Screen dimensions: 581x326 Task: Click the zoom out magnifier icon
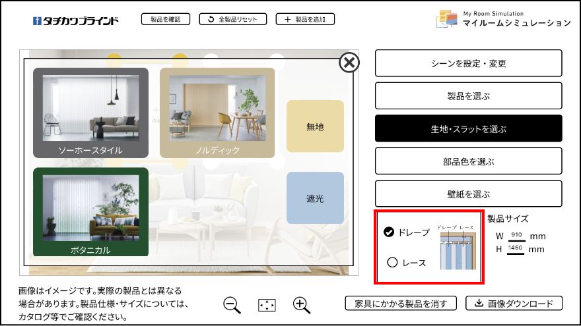[x=232, y=305]
